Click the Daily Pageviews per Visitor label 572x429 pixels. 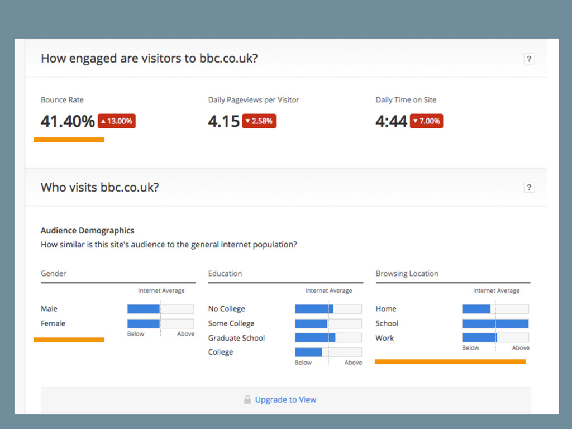[x=254, y=99]
